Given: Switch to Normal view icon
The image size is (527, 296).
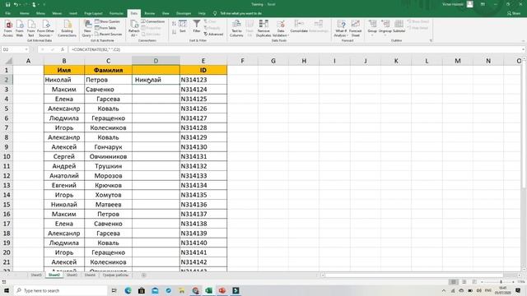Looking at the screenshot, I should [x=454, y=282].
